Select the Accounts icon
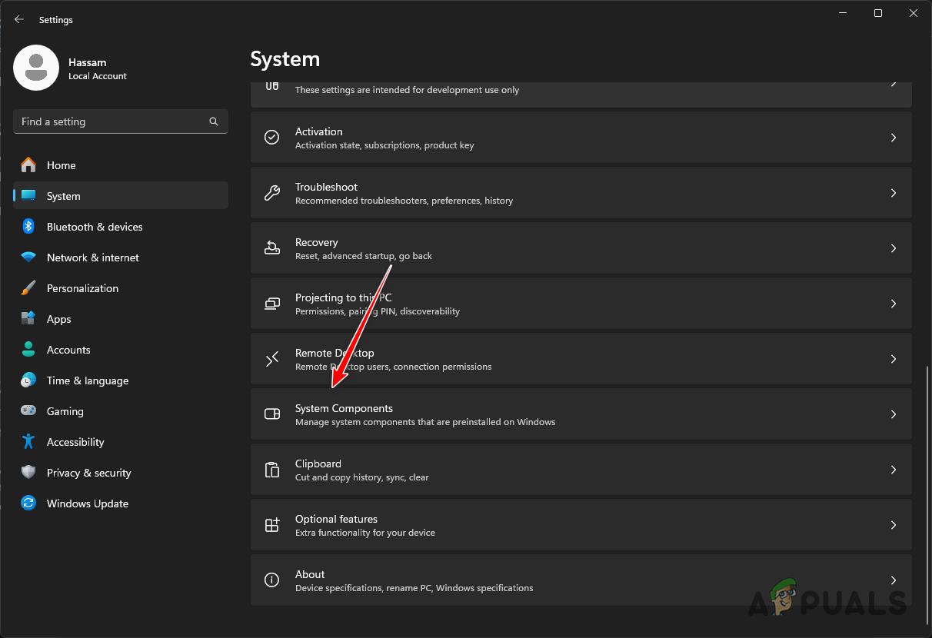 [28, 349]
